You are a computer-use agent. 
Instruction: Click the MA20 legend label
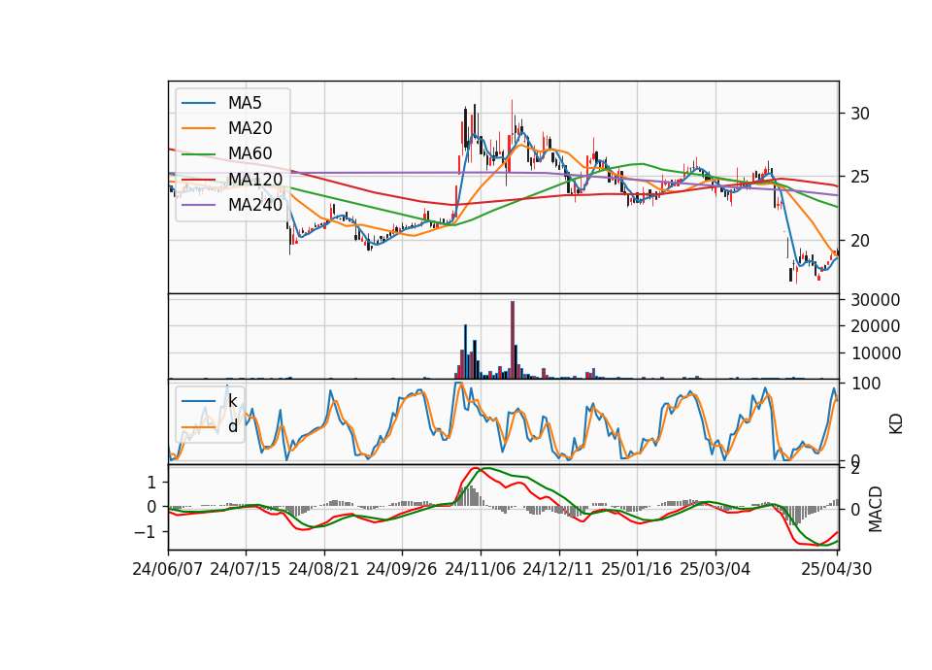pos(250,128)
